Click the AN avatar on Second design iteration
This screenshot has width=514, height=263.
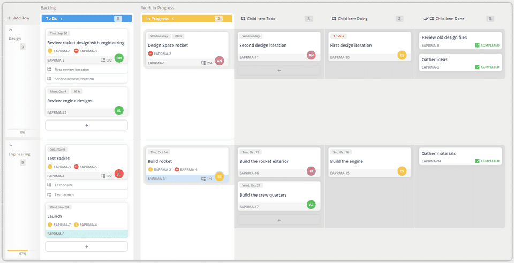tap(311, 55)
